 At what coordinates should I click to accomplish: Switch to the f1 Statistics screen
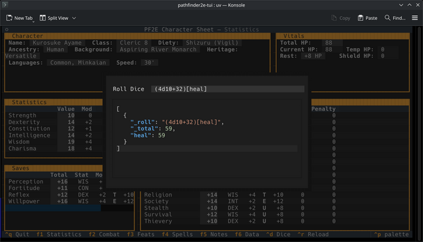pos(59,234)
